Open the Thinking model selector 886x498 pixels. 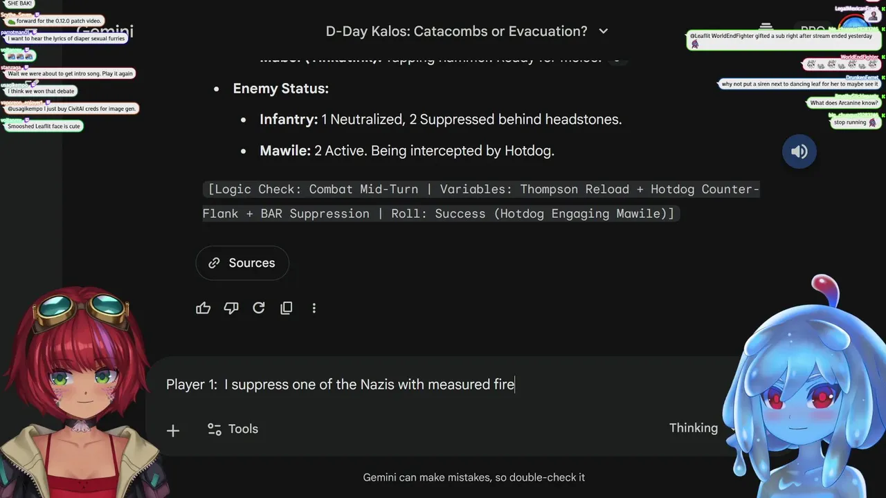(694, 428)
